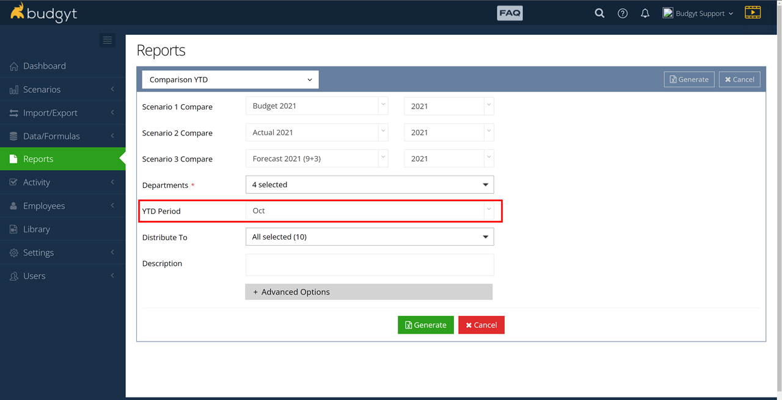Click the Description input field

click(369, 264)
